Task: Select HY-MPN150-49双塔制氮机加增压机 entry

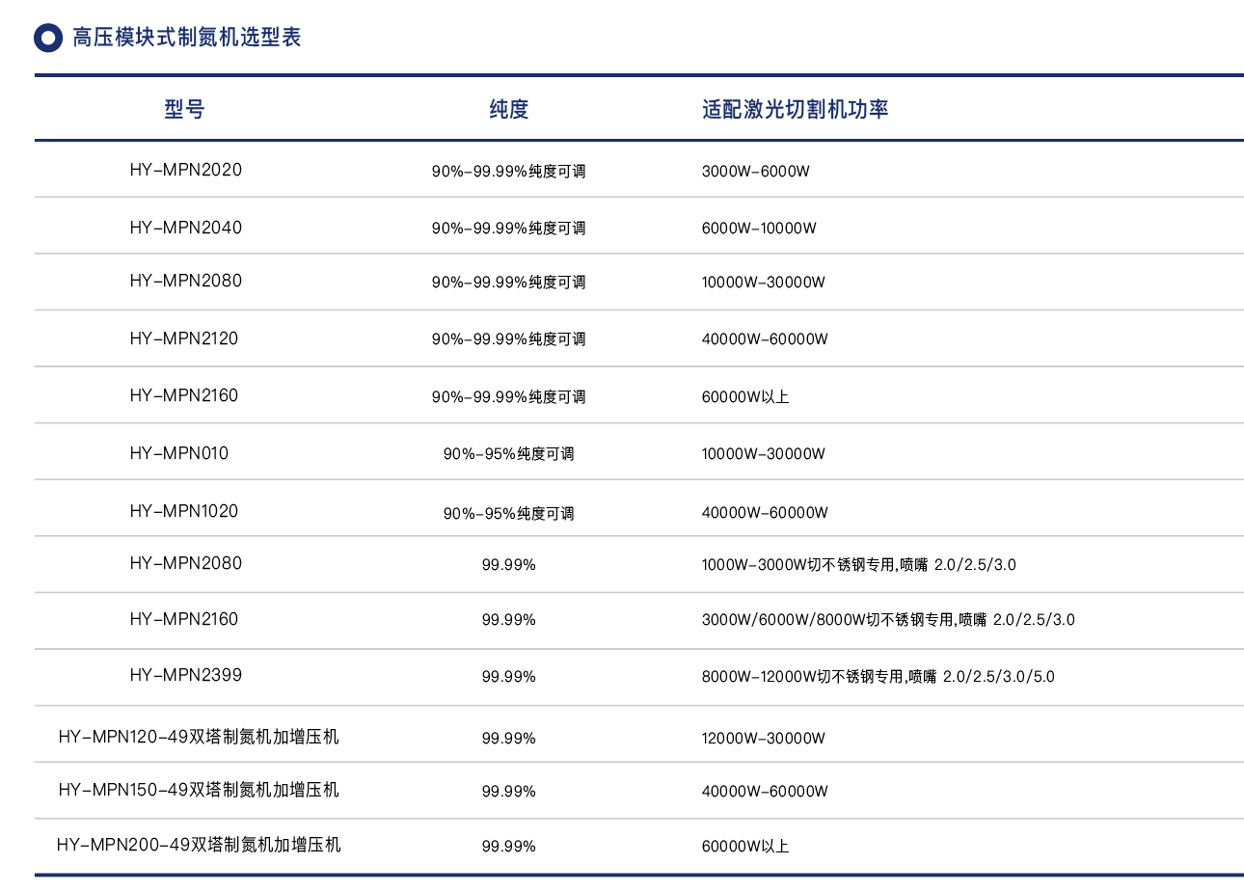Action: point(199,790)
